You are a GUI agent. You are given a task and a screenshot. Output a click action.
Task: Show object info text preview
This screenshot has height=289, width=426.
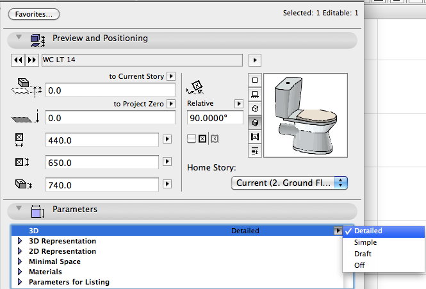click(x=255, y=151)
